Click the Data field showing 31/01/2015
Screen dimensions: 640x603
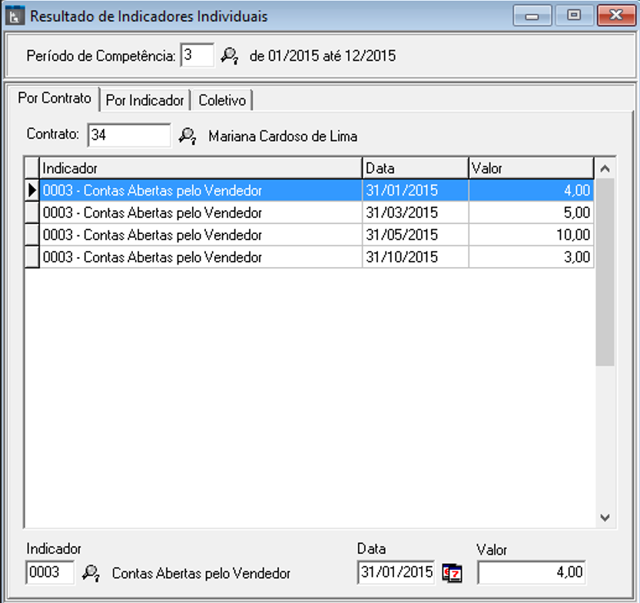[x=396, y=572]
